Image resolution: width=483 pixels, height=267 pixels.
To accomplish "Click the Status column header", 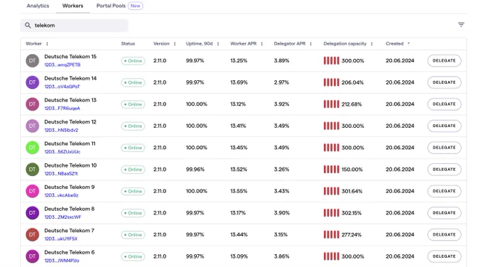I will 128,44.
